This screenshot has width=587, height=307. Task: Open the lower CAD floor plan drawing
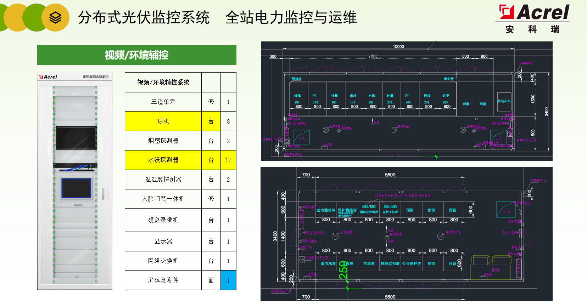[x=407, y=234]
